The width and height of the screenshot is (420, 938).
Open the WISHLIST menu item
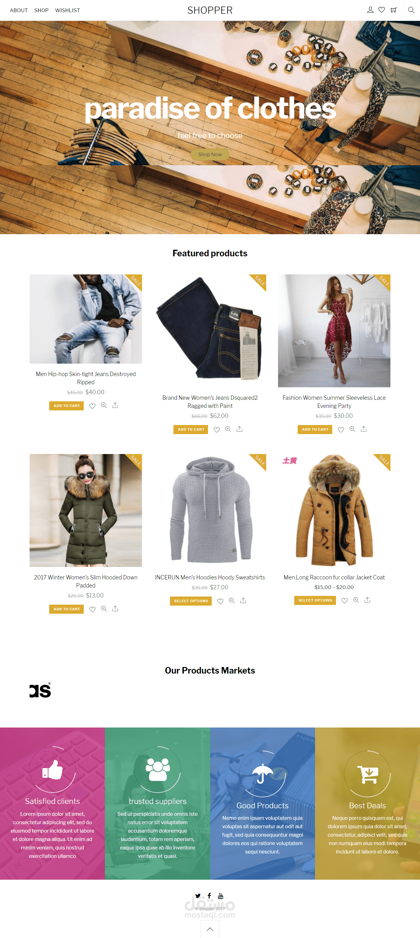(68, 10)
